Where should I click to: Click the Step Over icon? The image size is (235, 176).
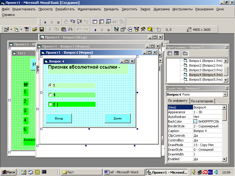79,22
